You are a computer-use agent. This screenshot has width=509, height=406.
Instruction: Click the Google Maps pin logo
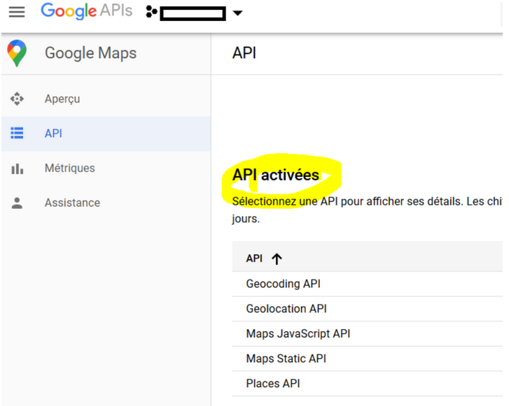coord(18,53)
